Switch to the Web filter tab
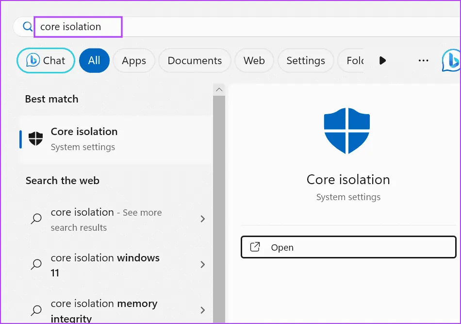461x324 pixels. (254, 61)
